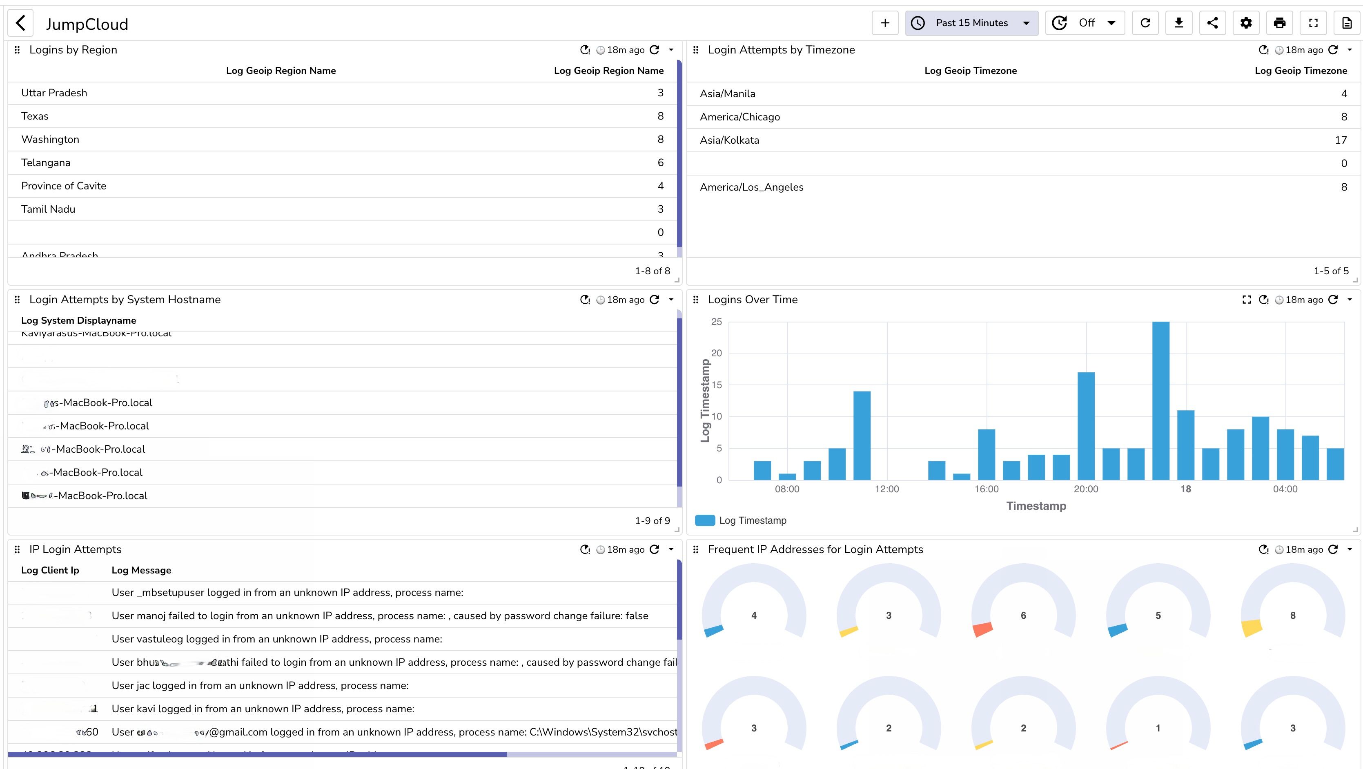
Task: Click the plus icon to add widget
Action: pos(885,23)
